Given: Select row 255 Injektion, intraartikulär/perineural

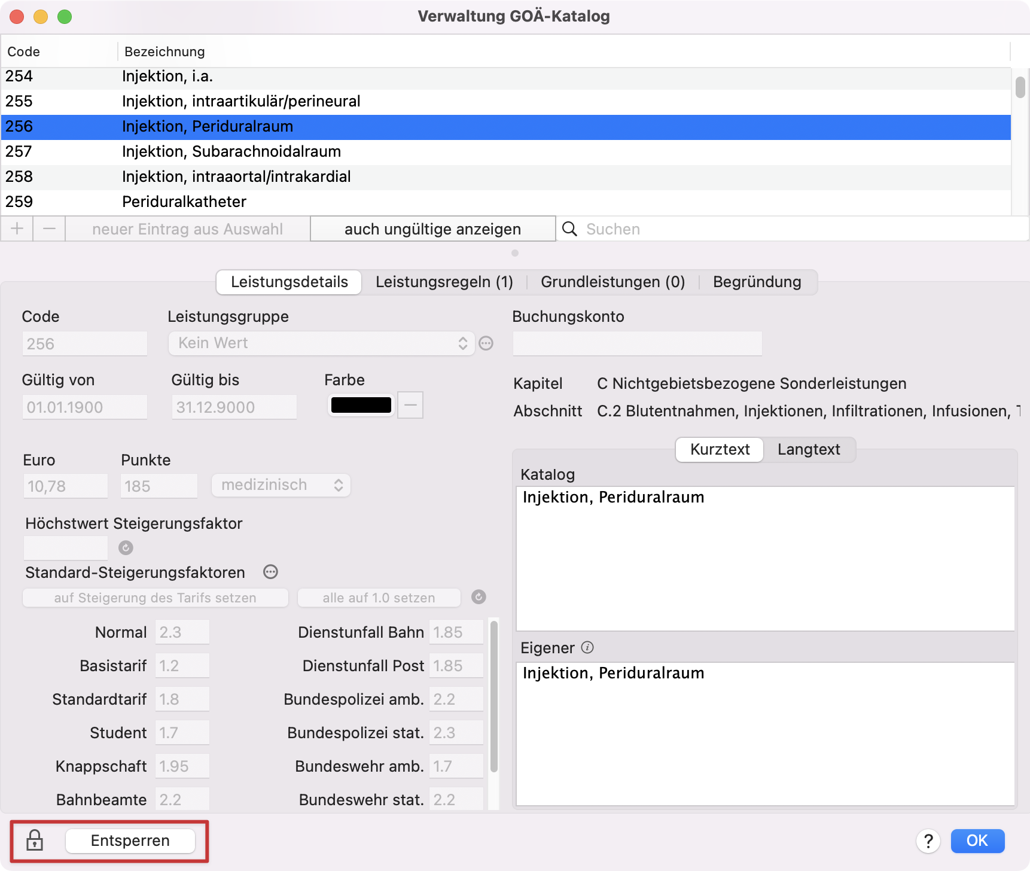Looking at the screenshot, I should click(506, 102).
